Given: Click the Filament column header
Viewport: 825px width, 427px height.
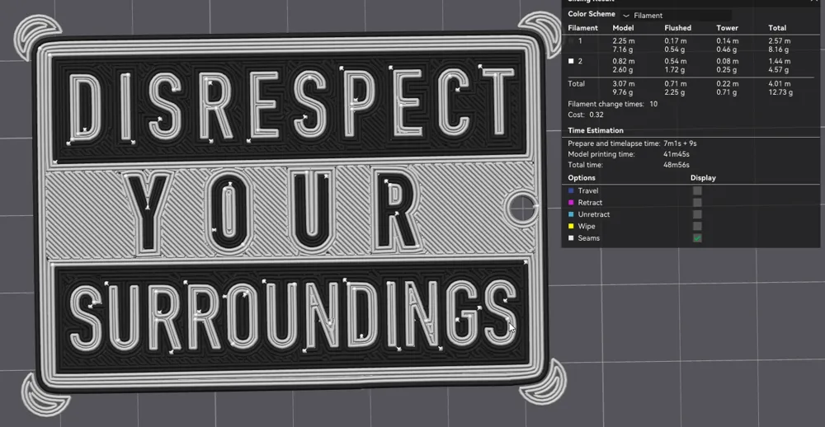Looking at the screenshot, I should pyautogui.click(x=583, y=28).
